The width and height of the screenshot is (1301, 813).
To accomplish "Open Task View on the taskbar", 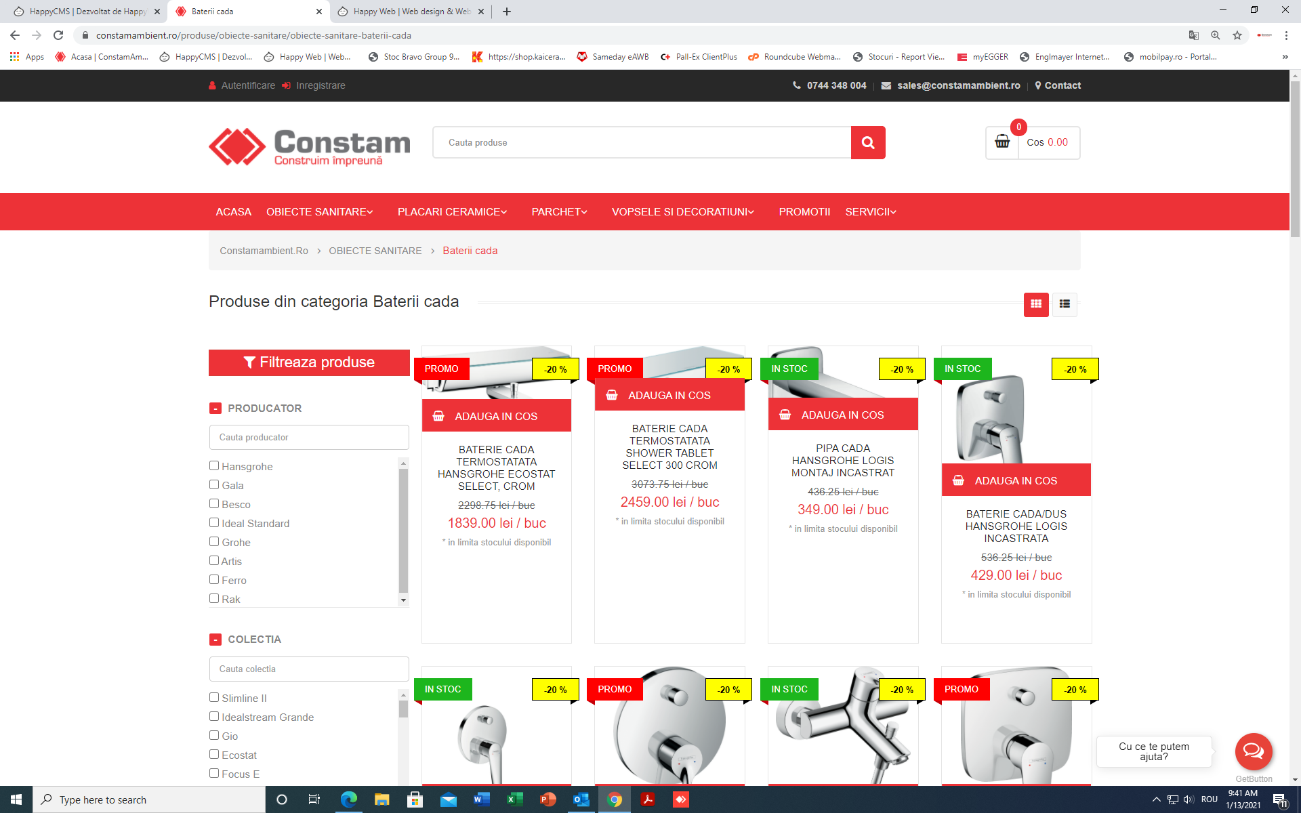I will [x=314, y=799].
